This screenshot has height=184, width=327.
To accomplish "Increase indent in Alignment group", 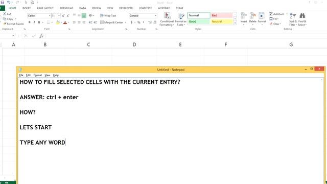I will coord(95,22).
